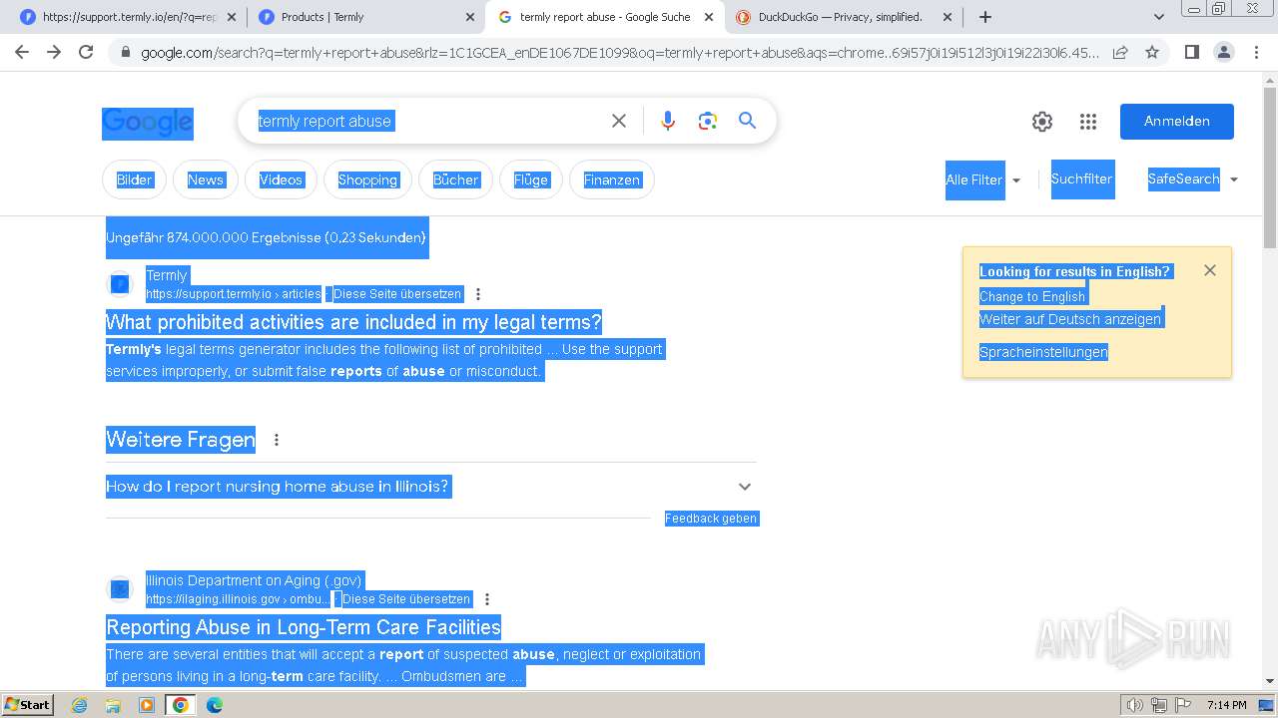Open File Explorer from taskbar
The image size is (1278, 718).
(x=113, y=705)
